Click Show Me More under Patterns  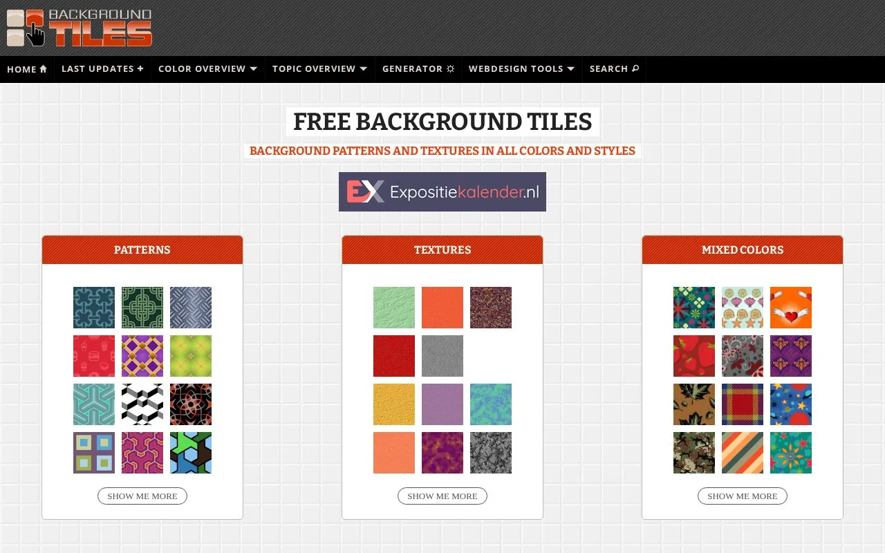[x=142, y=496]
